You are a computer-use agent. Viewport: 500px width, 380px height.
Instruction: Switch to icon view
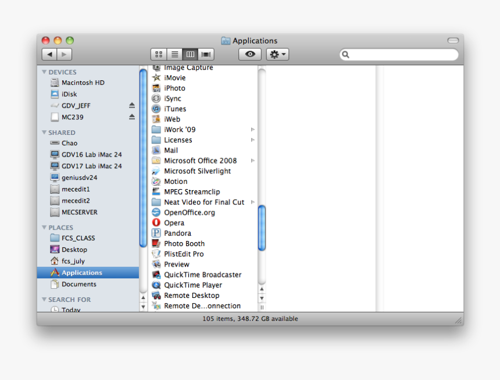point(159,55)
